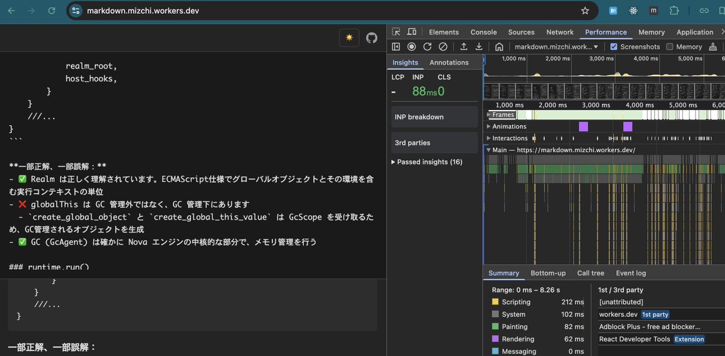Start recording a performance profile
The height and width of the screenshot is (356, 725).
(x=412, y=47)
